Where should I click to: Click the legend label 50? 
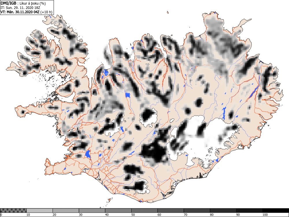133,215
